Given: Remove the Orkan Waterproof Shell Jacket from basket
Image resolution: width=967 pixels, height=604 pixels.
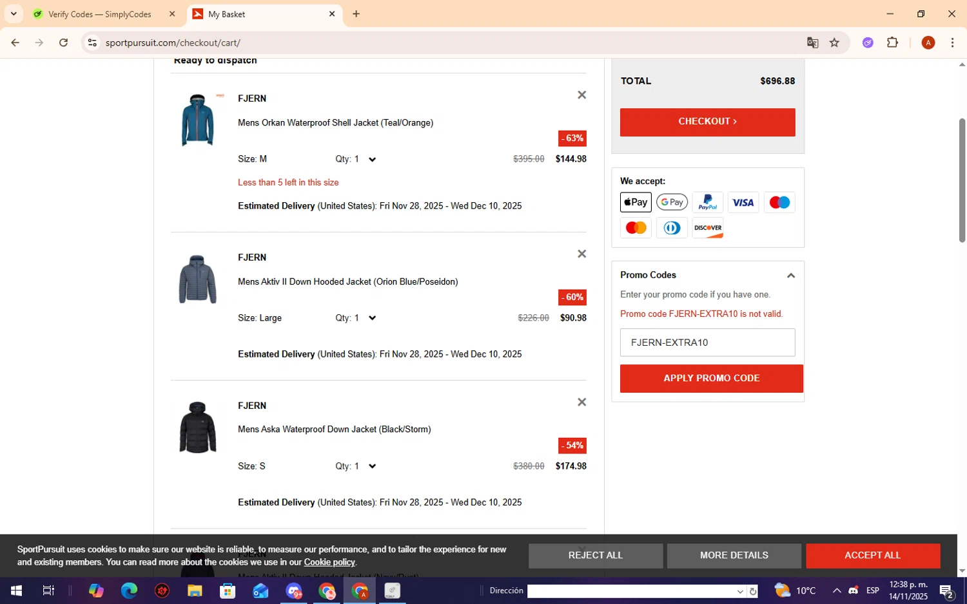Looking at the screenshot, I should [x=581, y=95].
